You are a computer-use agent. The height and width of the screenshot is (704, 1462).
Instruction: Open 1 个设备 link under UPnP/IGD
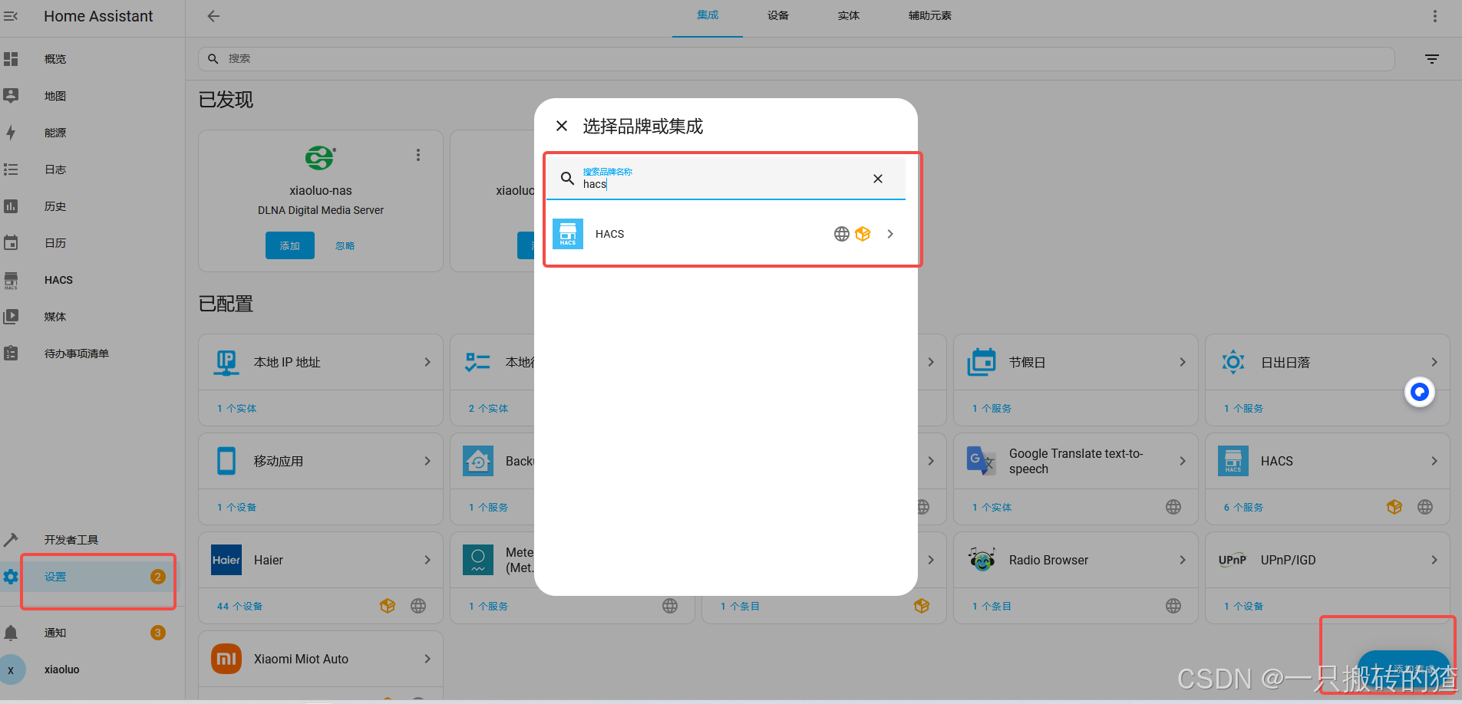1243,607
